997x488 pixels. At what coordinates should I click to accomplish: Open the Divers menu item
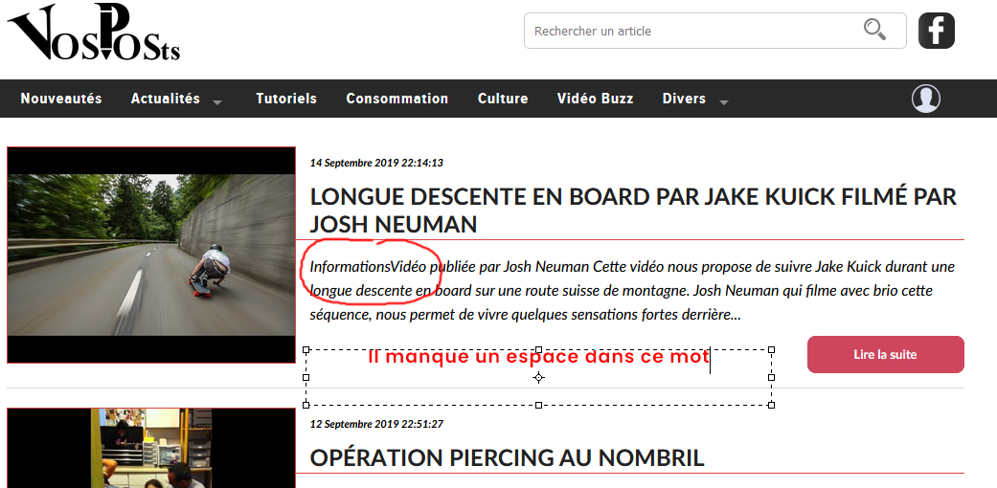[684, 99]
